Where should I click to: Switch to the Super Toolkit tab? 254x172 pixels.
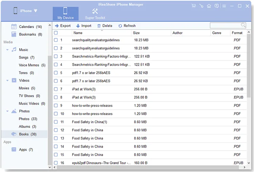coord(95,13)
